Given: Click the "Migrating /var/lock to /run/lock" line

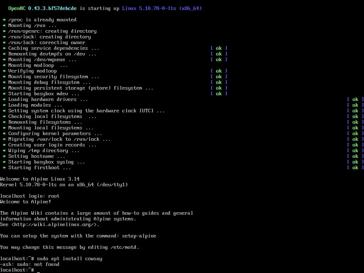Looking at the screenshot, I should pos(59,139).
